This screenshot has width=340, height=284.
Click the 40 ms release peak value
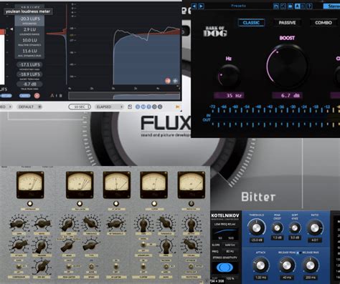pyautogui.click(x=286, y=278)
